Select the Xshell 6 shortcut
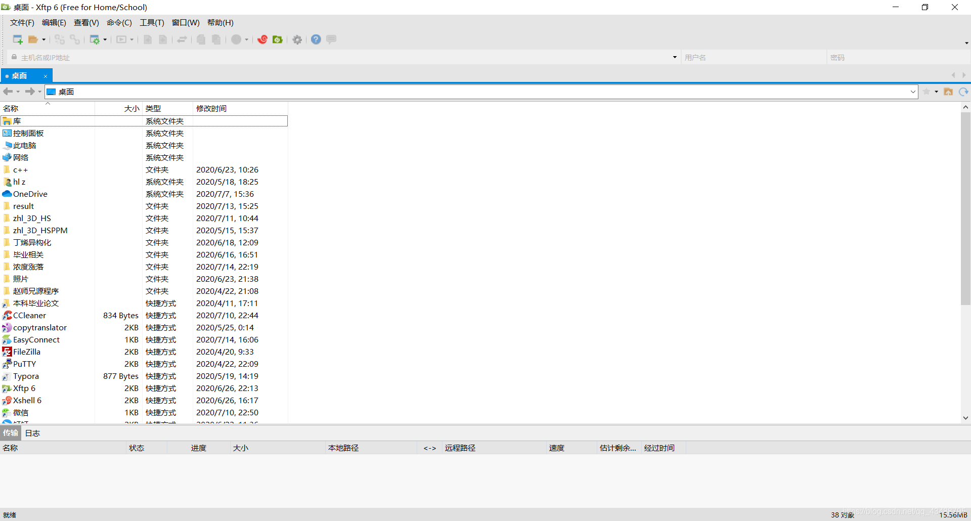The width and height of the screenshot is (971, 521). [x=144, y=401]
